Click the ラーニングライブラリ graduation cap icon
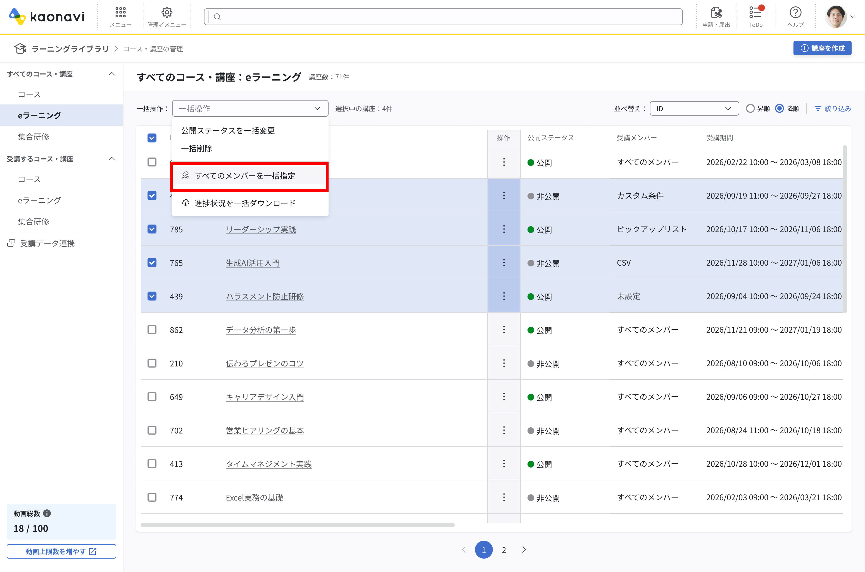The image size is (865, 572). (20, 49)
